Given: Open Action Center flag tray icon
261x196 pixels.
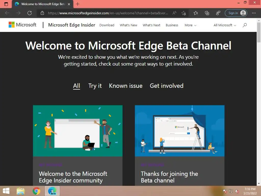Looking at the screenshot, I should click(x=225, y=191).
